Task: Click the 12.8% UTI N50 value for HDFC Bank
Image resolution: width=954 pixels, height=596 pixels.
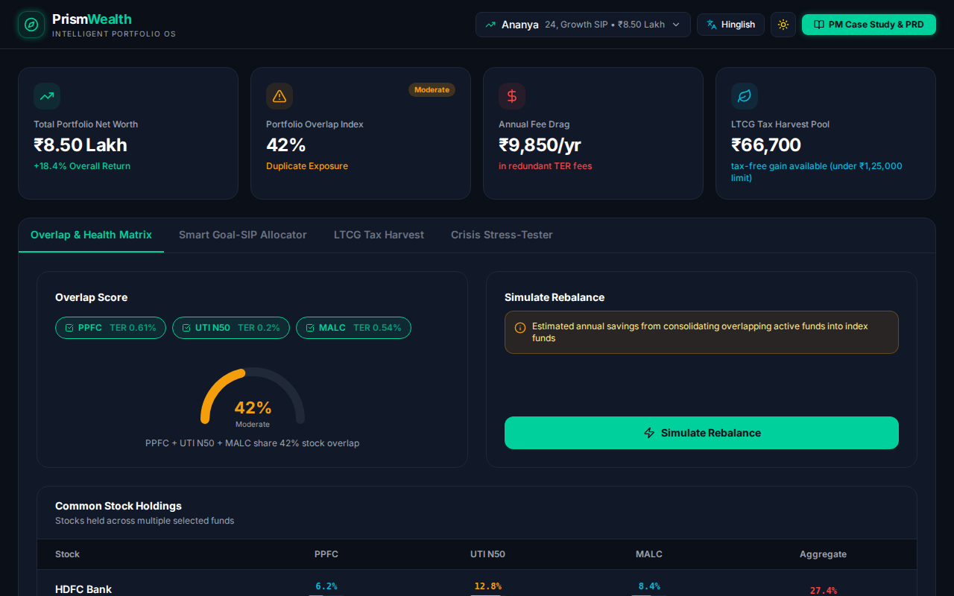Action: [x=487, y=586]
